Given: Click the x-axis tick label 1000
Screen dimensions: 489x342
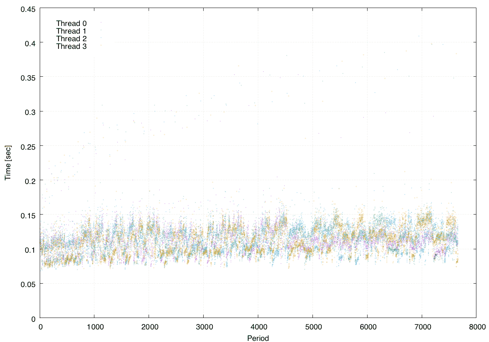Looking at the screenshot, I should click(x=95, y=327).
